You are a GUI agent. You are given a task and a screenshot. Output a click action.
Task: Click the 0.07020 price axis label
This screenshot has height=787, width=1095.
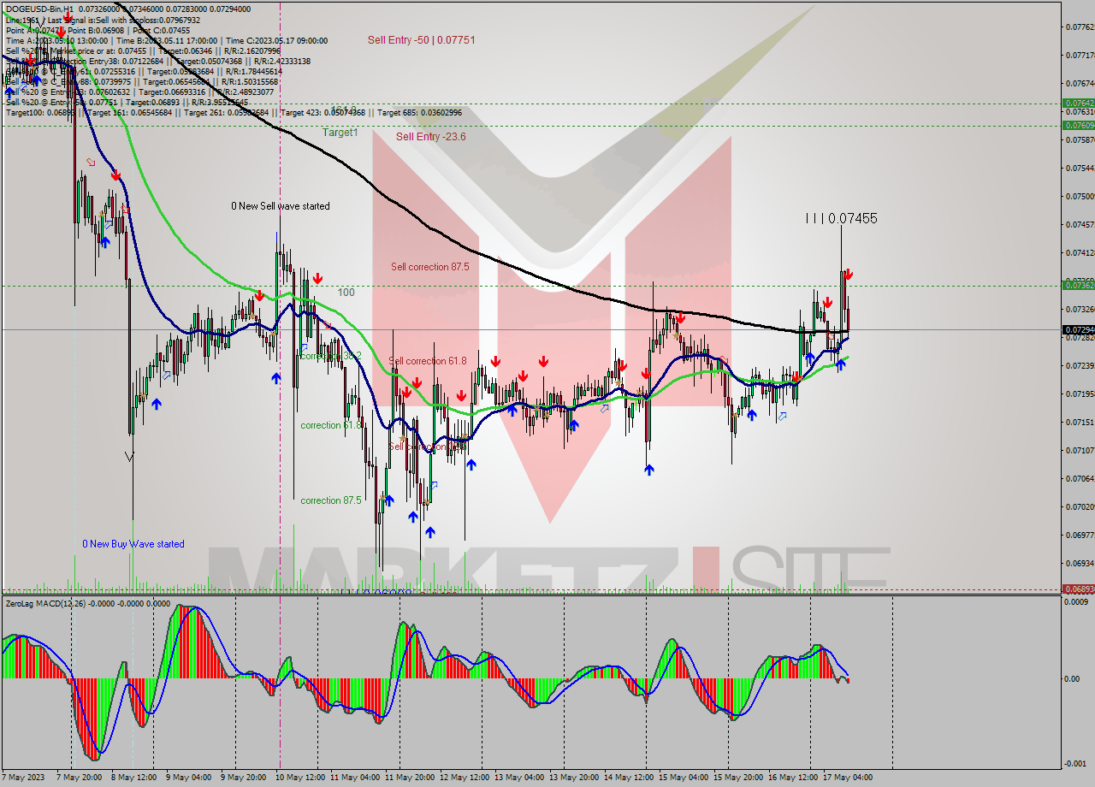(1080, 507)
